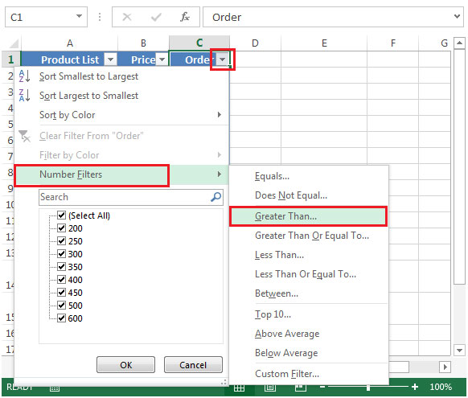Click the formula bar cancel X icon

[127, 17]
